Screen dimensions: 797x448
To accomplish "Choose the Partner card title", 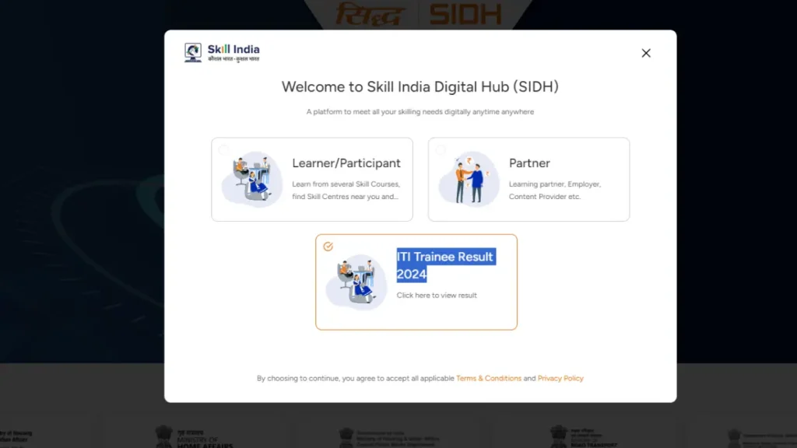I will click(x=529, y=163).
